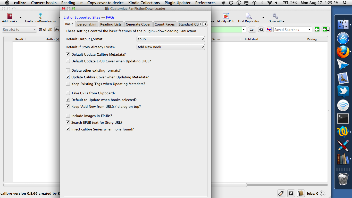This screenshot has width=352, height=198.
Task: Switch to the personal.ini tab
Action: pos(87,24)
